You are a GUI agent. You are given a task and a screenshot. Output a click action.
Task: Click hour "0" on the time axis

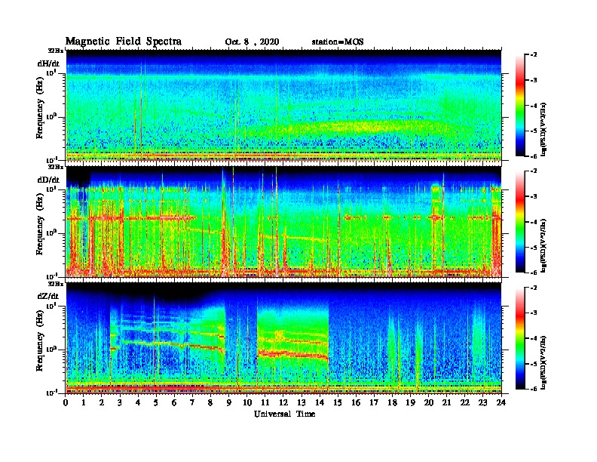tap(66, 402)
